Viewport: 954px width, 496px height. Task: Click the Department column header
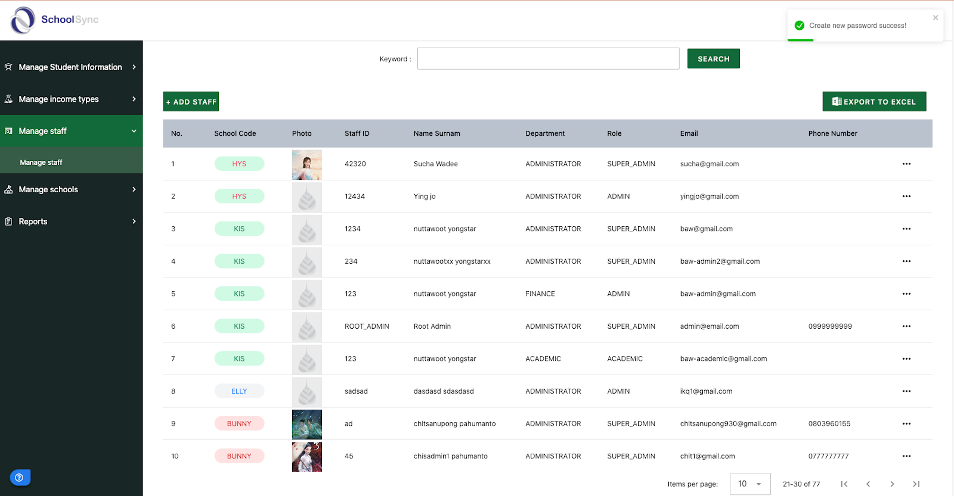pos(545,133)
